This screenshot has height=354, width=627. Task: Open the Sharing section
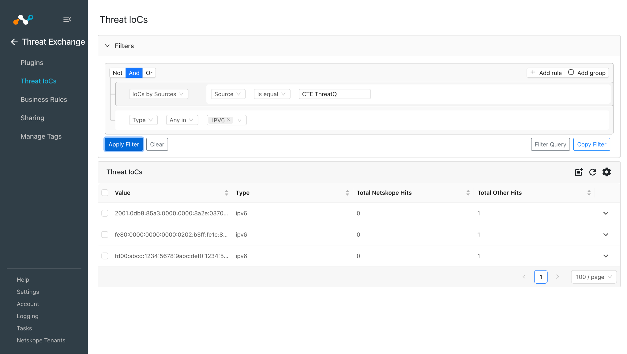pos(32,118)
